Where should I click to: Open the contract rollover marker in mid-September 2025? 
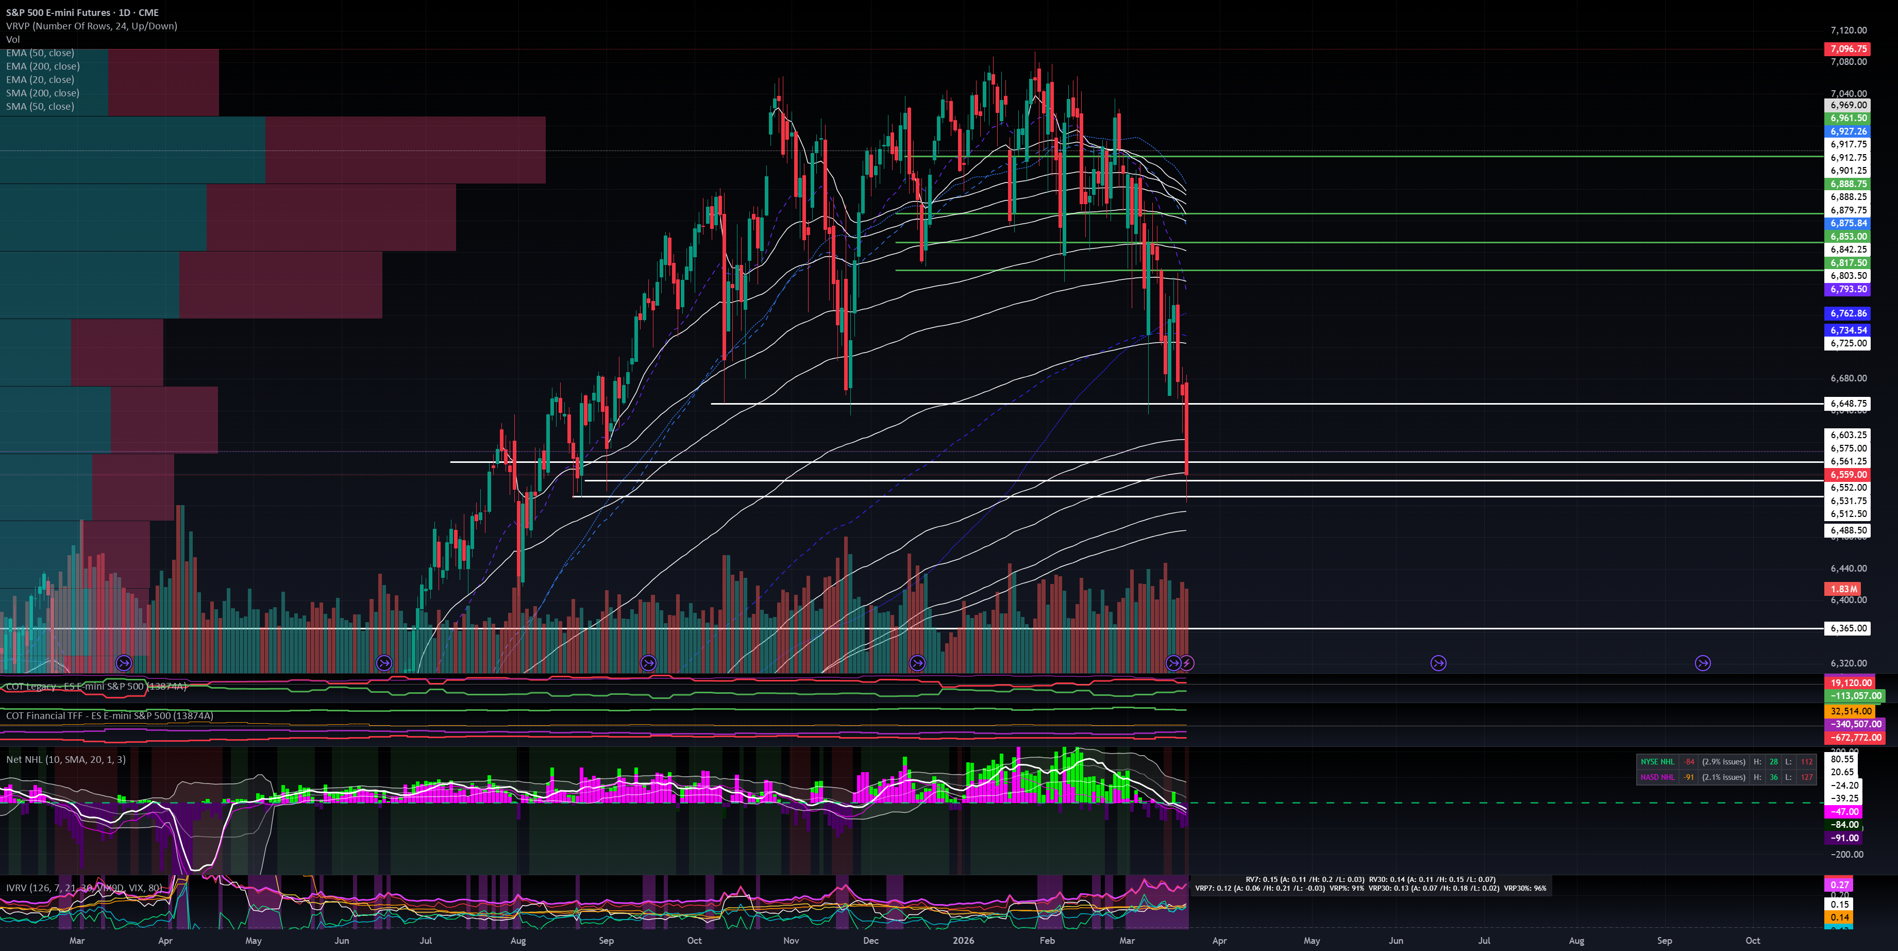[648, 663]
